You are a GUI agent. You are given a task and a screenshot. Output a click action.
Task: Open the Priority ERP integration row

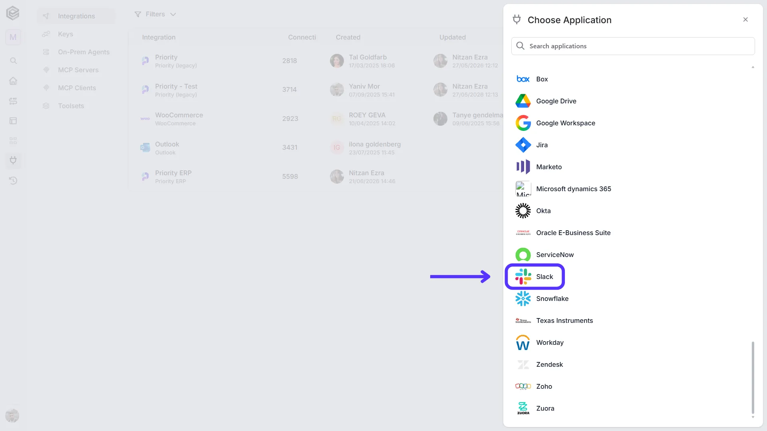point(316,176)
